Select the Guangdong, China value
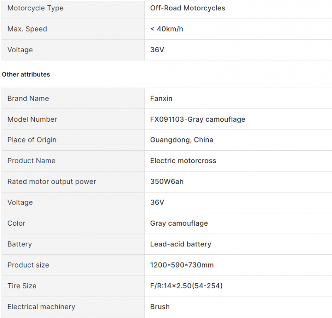The height and width of the screenshot is (318, 332). 182,140
